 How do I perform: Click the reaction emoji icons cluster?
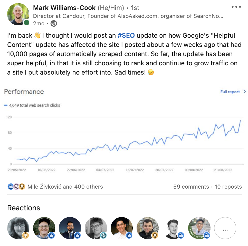pyautogui.click(x=16, y=187)
